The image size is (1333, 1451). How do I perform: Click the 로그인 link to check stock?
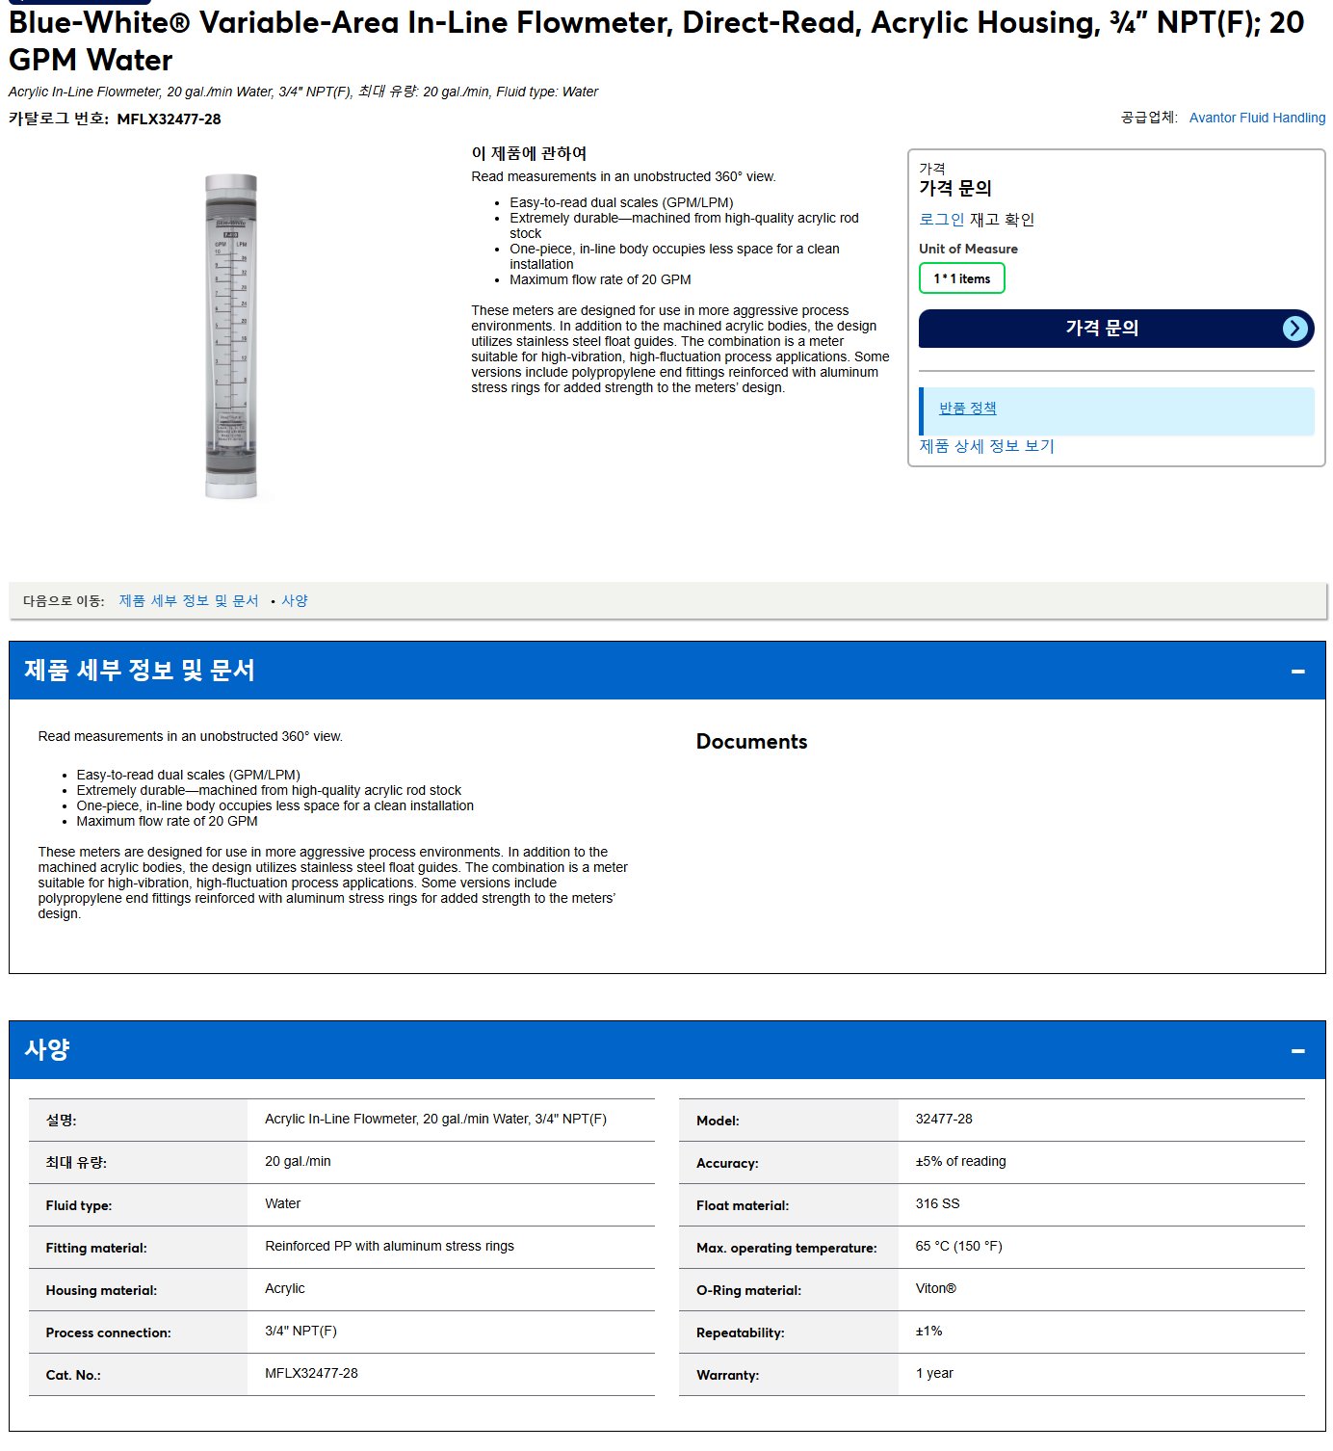tap(941, 220)
